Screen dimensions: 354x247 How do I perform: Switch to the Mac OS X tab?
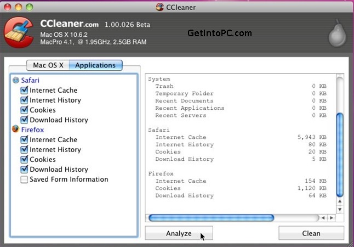pos(48,65)
